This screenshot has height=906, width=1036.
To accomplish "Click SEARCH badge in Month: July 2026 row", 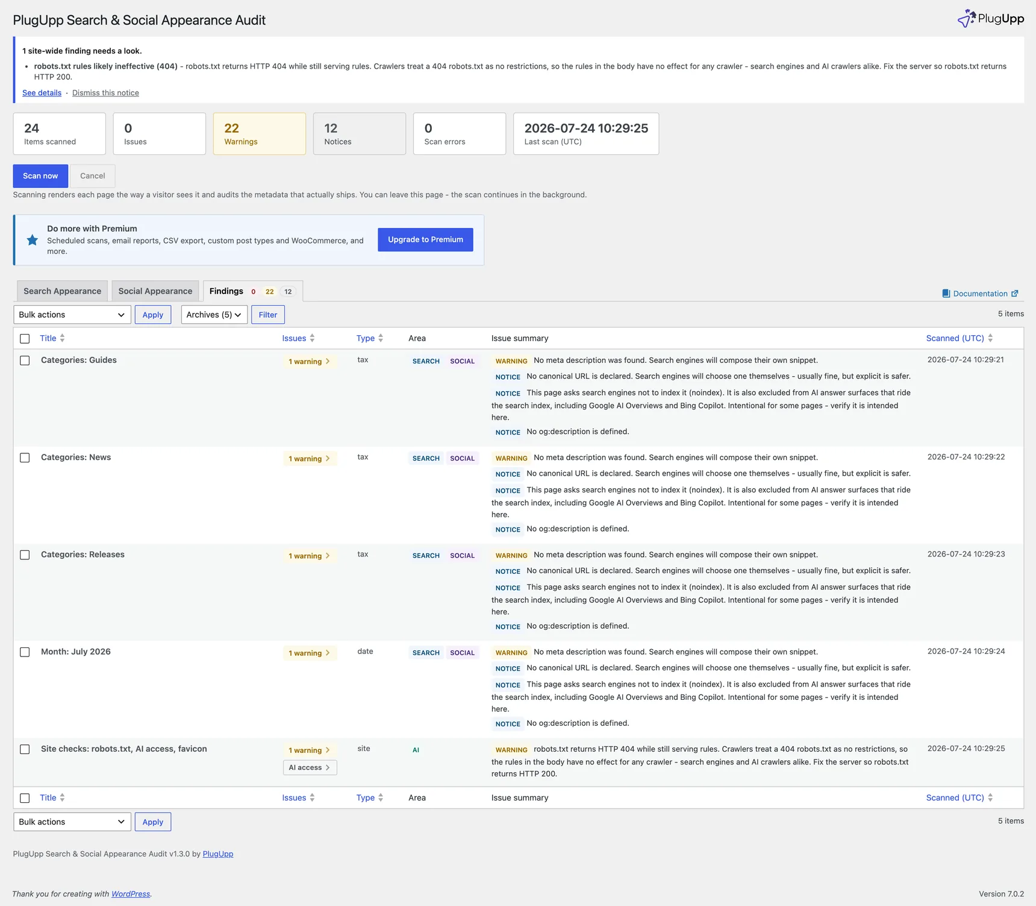I will coord(426,652).
